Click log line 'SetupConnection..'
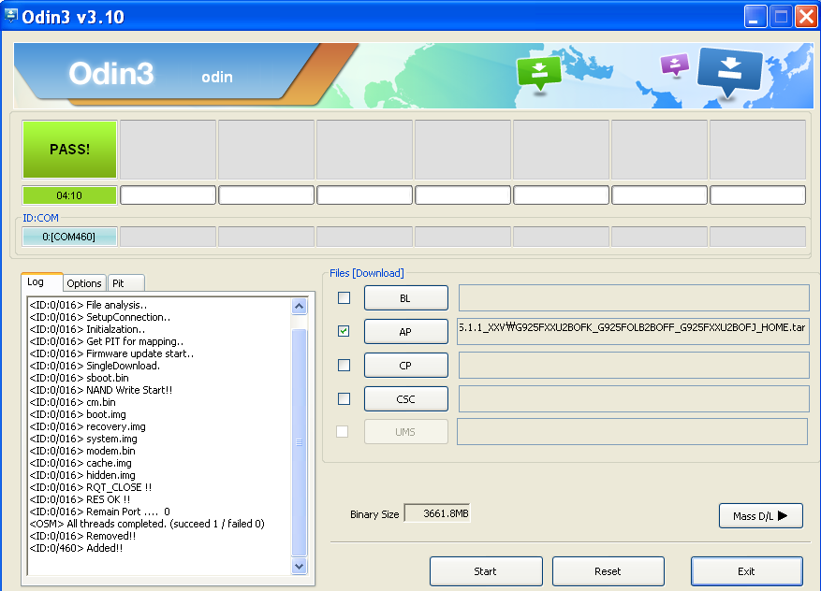821x591 pixels. 99,317
